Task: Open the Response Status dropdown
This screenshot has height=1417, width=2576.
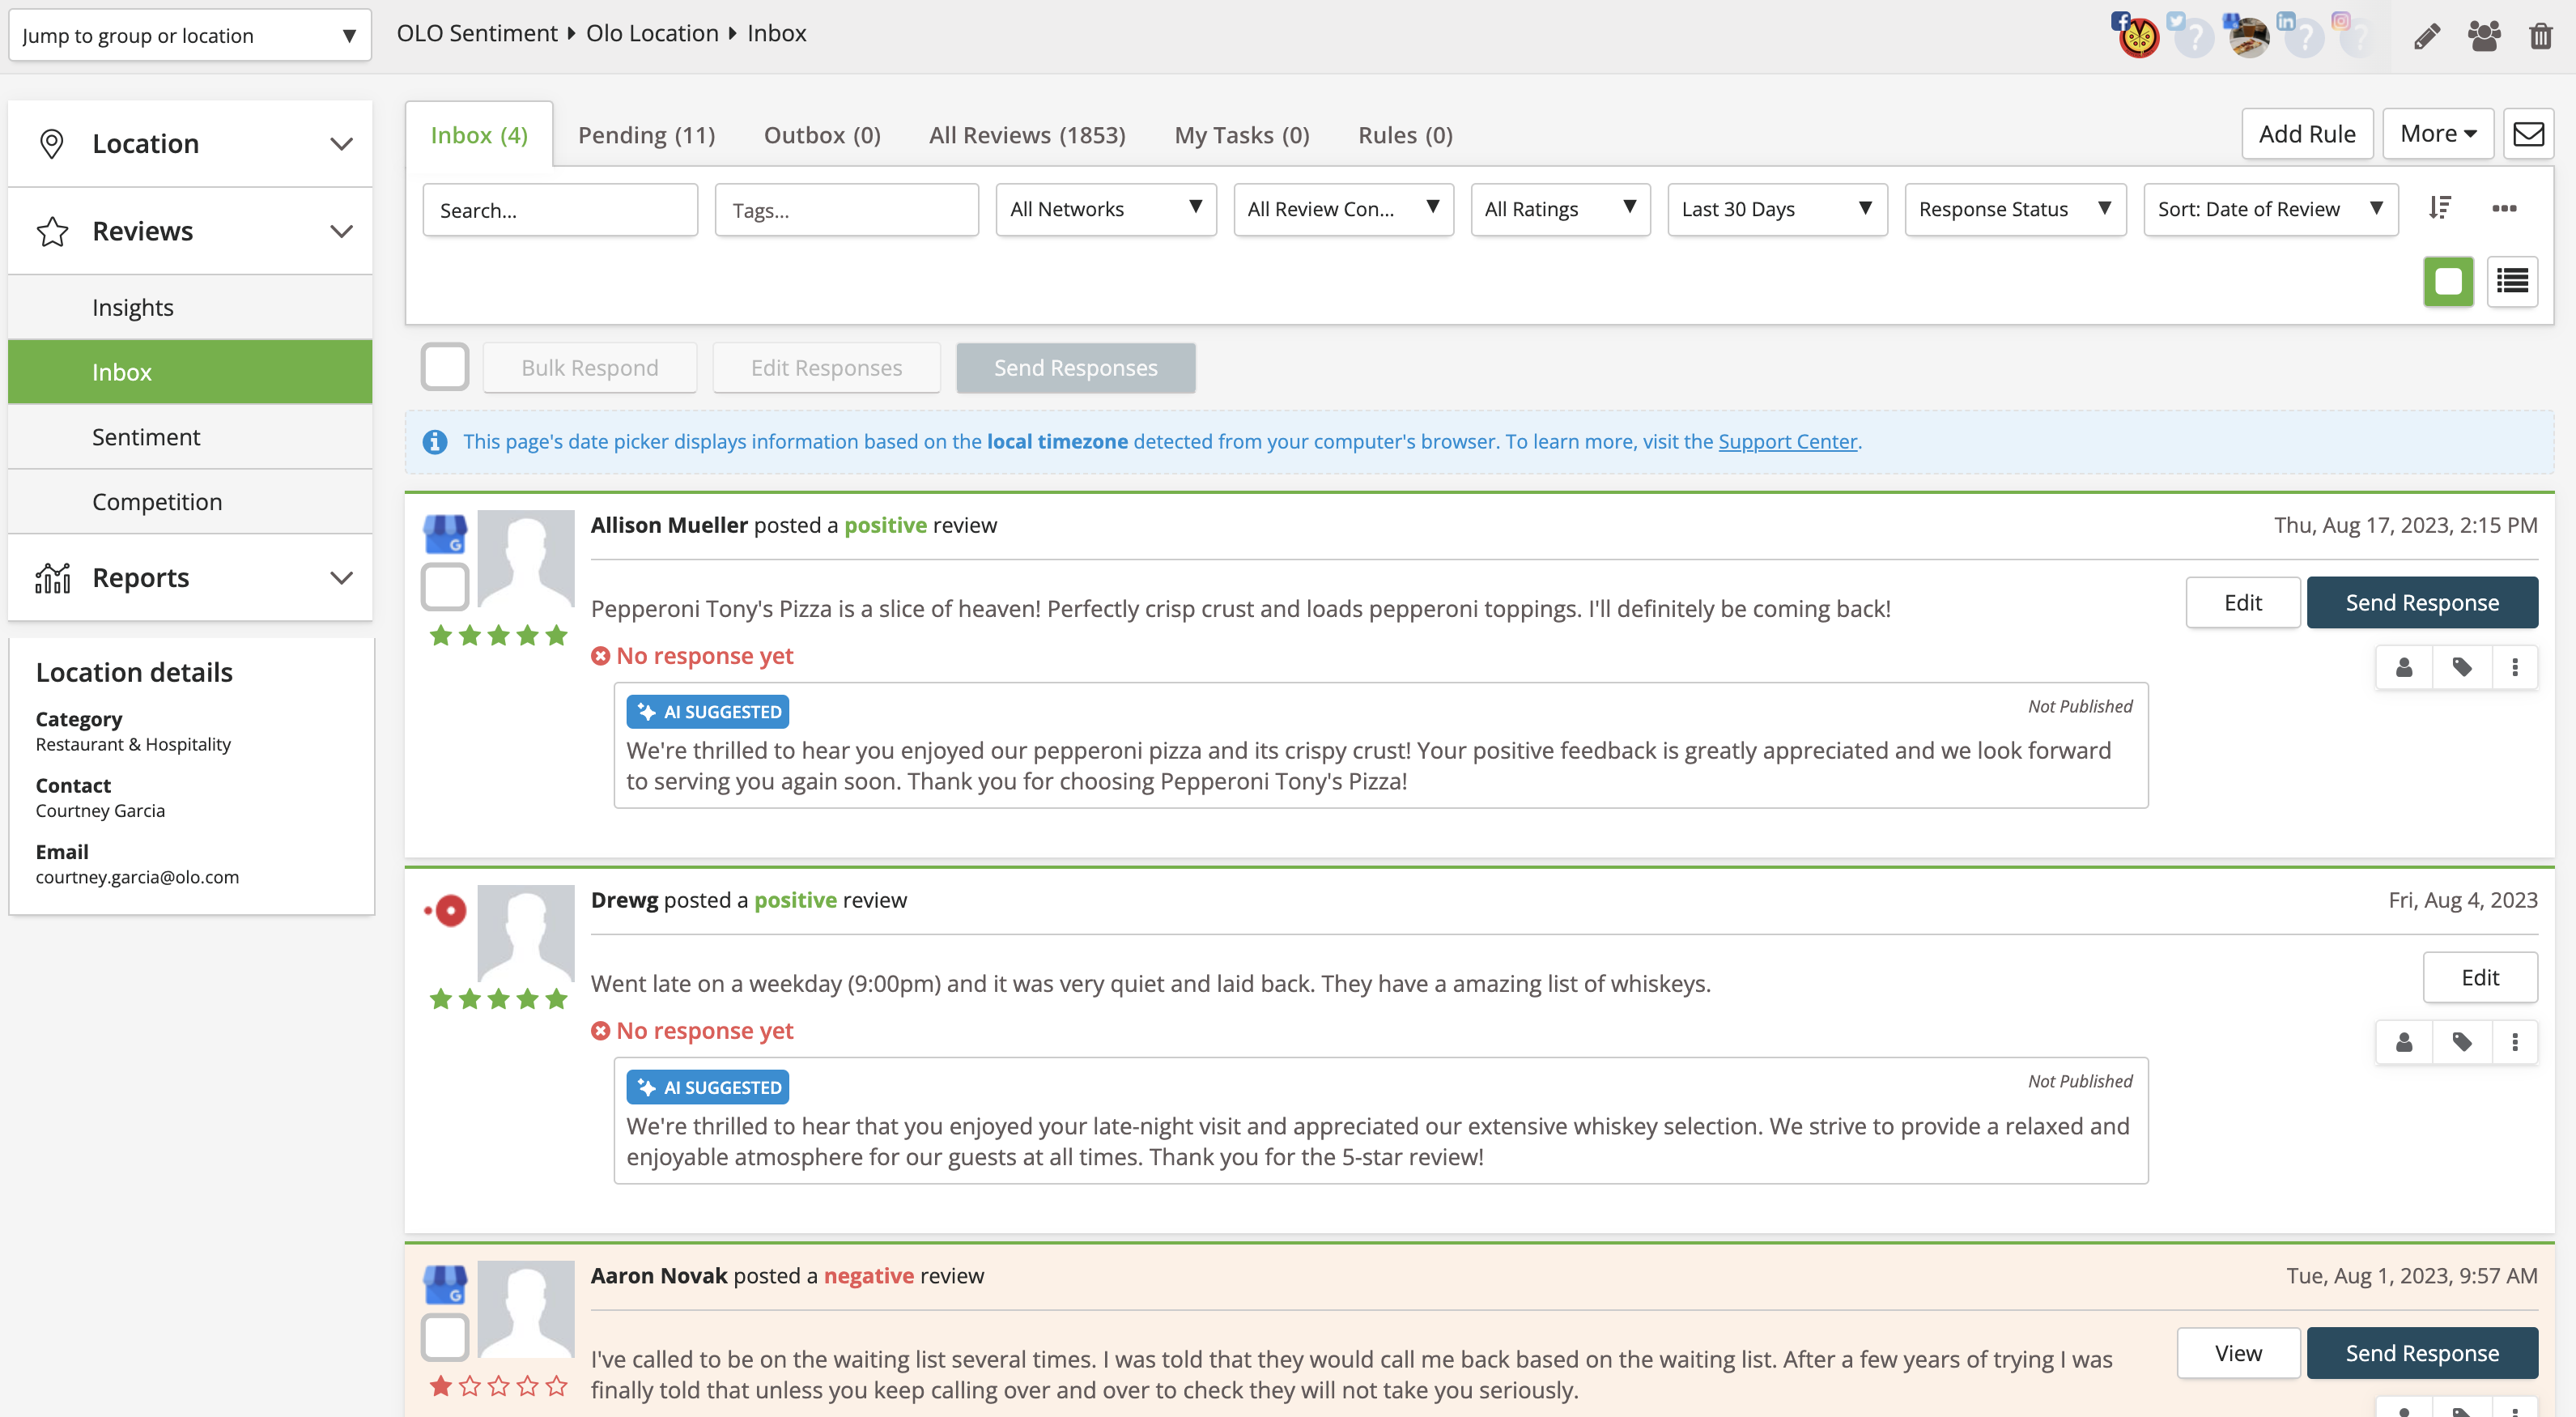Action: click(2015, 209)
